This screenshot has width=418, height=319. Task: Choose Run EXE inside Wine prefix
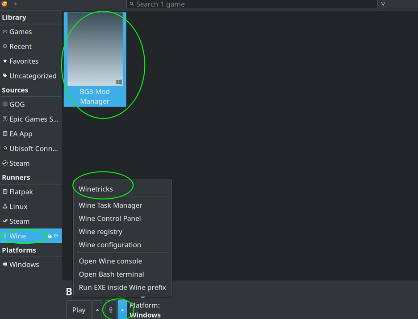[122, 287]
